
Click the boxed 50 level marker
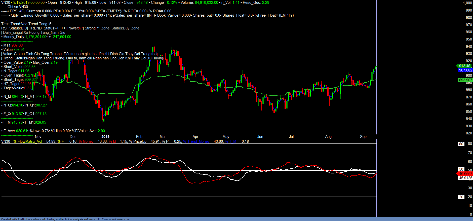click(x=461, y=169)
